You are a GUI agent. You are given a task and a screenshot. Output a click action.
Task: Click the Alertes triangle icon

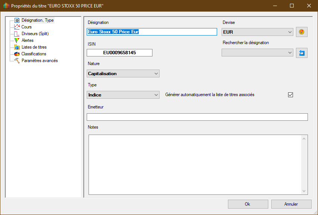17,40
